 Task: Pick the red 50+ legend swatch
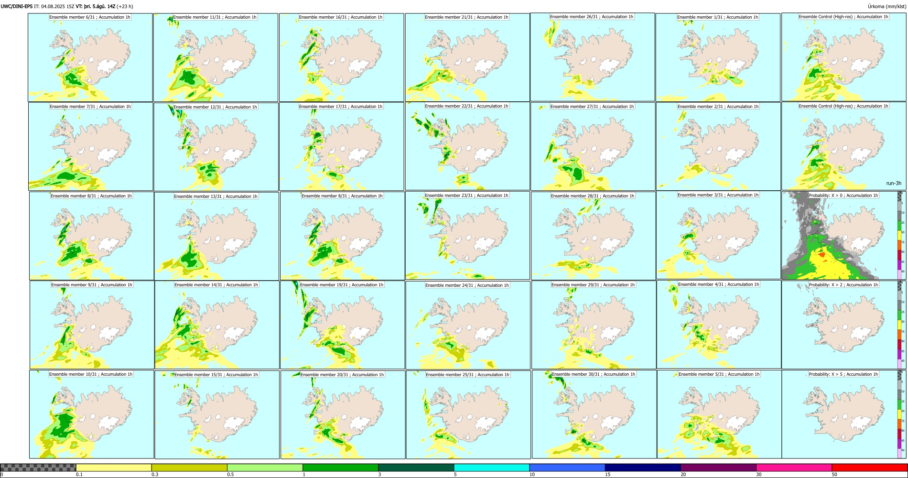click(869, 467)
